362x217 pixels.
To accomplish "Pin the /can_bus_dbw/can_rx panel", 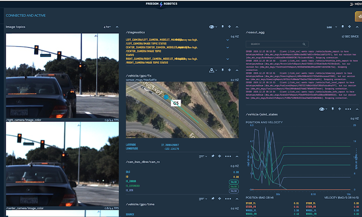I will tap(213, 156).
